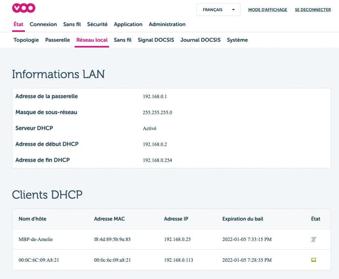339x279 pixels.
Task: Open the Journal DOCSIS tab
Action: coord(200,40)
